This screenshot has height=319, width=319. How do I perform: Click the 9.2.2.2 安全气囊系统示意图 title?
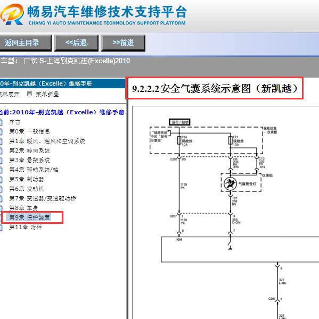coord(215,89)
